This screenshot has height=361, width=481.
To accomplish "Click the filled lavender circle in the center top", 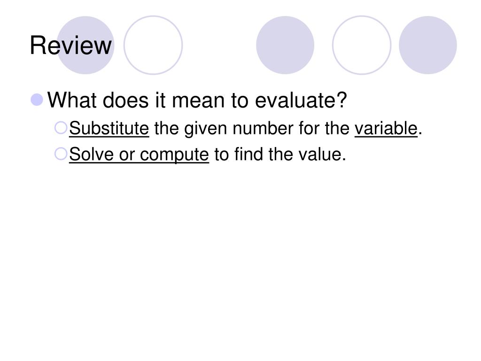I will (285, 45).
